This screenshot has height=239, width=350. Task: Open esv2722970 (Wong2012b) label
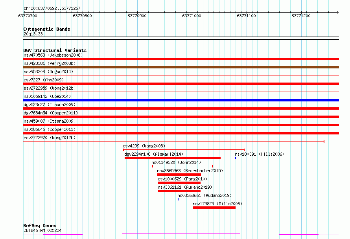coord(50,138)
